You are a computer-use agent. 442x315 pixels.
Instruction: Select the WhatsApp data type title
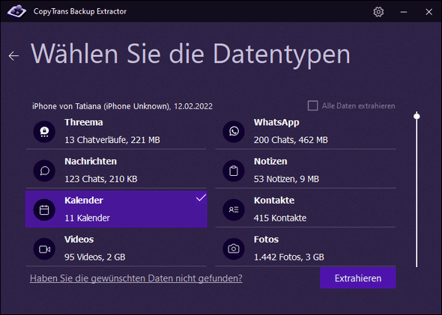coord(276,123)
